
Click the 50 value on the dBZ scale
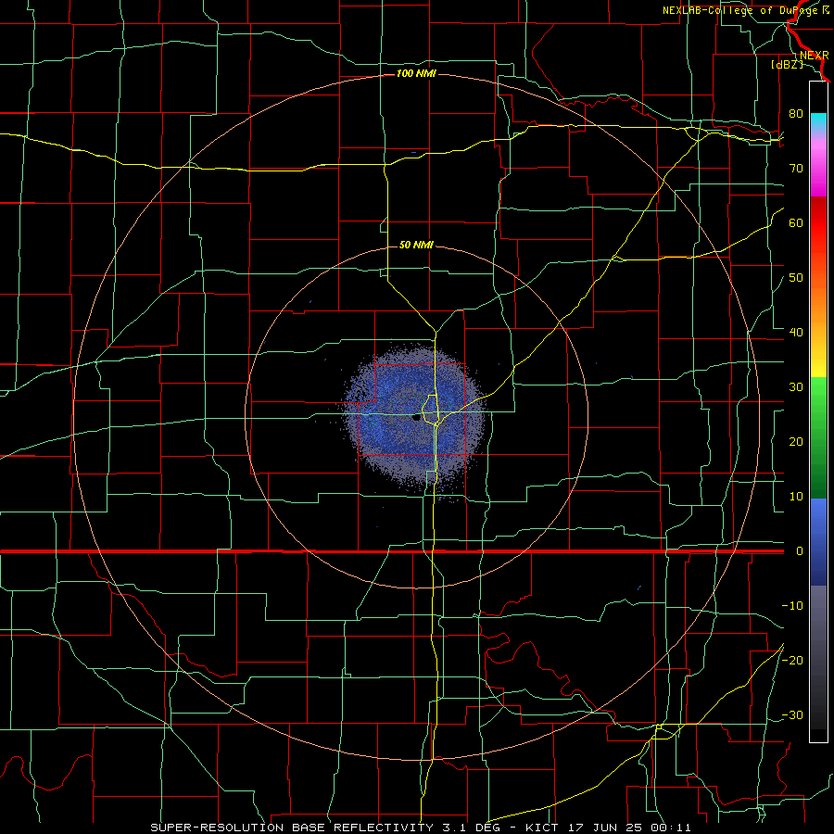click(x=796, y=278)
